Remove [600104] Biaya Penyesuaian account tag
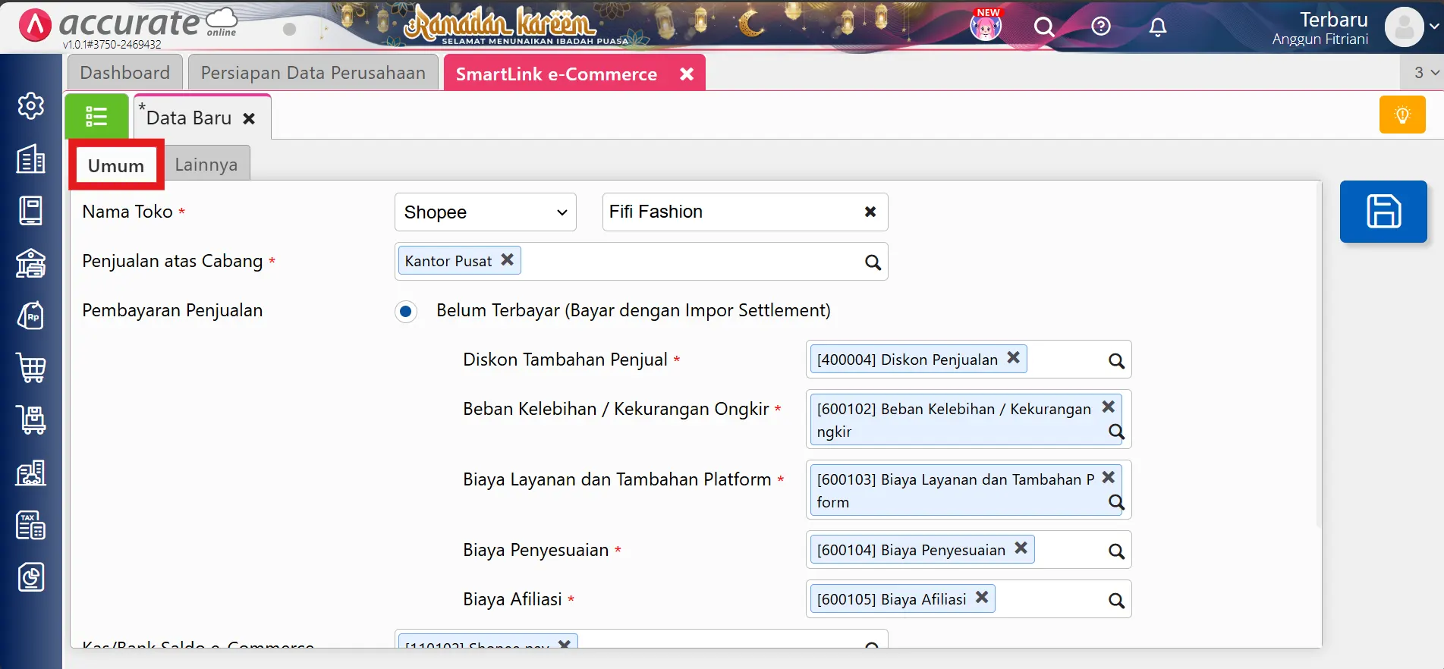The height and width of the screenshot is (669, 1444). tap(1021, 548)
